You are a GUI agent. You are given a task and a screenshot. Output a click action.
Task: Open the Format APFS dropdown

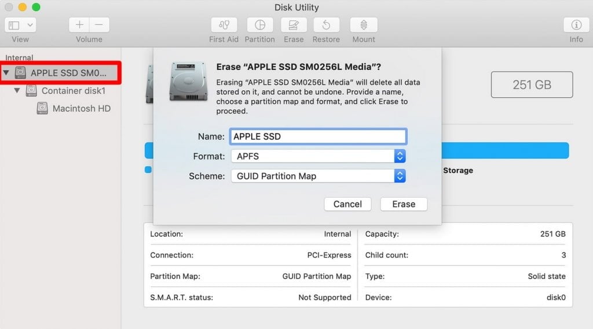coord(318,156)
